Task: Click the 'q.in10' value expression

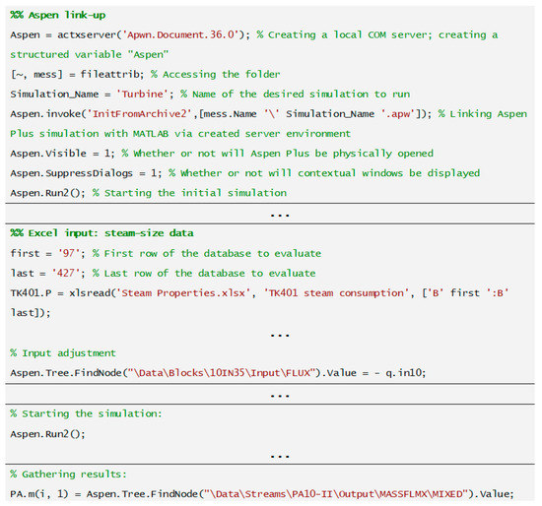Action: coord(403,373)
